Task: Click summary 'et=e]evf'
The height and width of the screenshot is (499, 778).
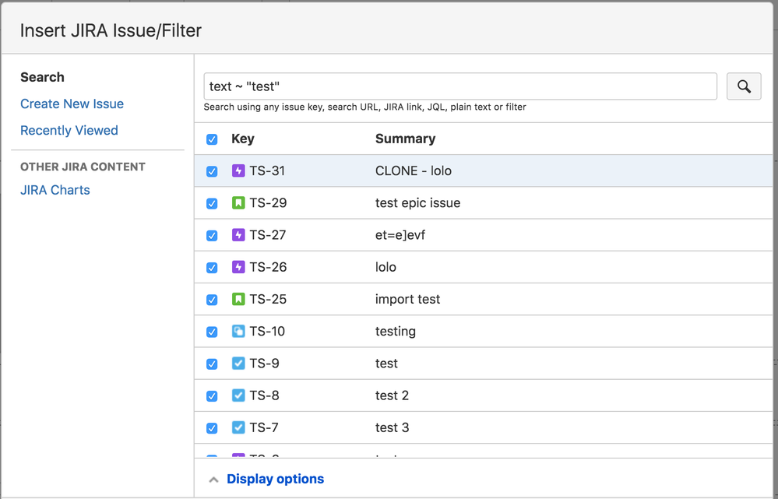Action: pos(400,234)
